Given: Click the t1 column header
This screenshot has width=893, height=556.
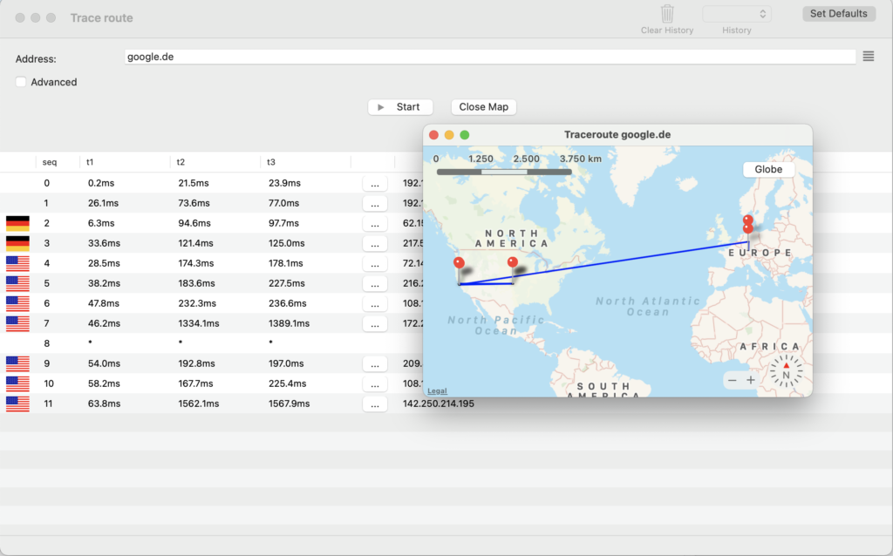Looking at the screenshot, I should point(90,162).
